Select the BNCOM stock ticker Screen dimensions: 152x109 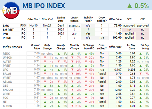(8, 90)
